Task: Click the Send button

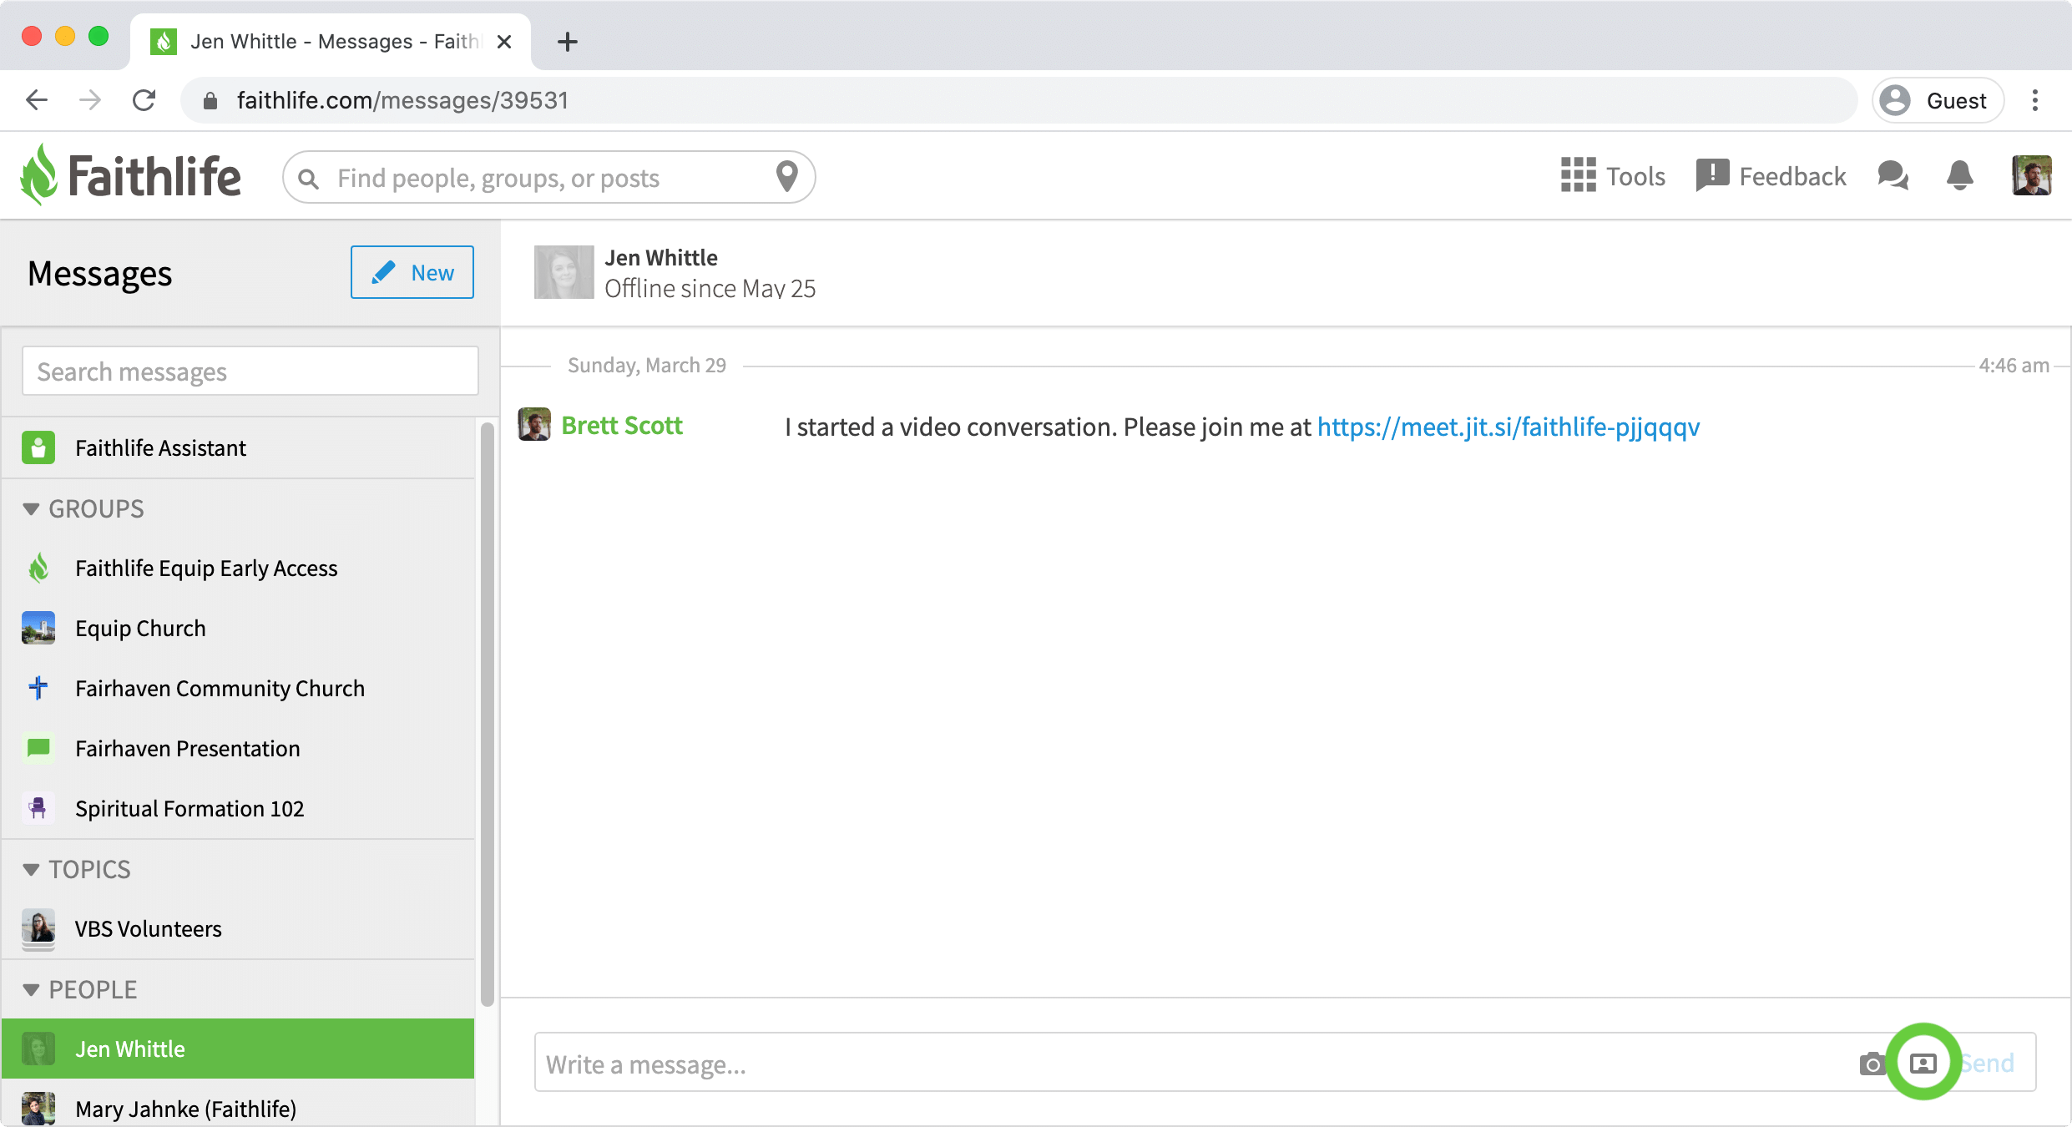Action: 1989,1063
